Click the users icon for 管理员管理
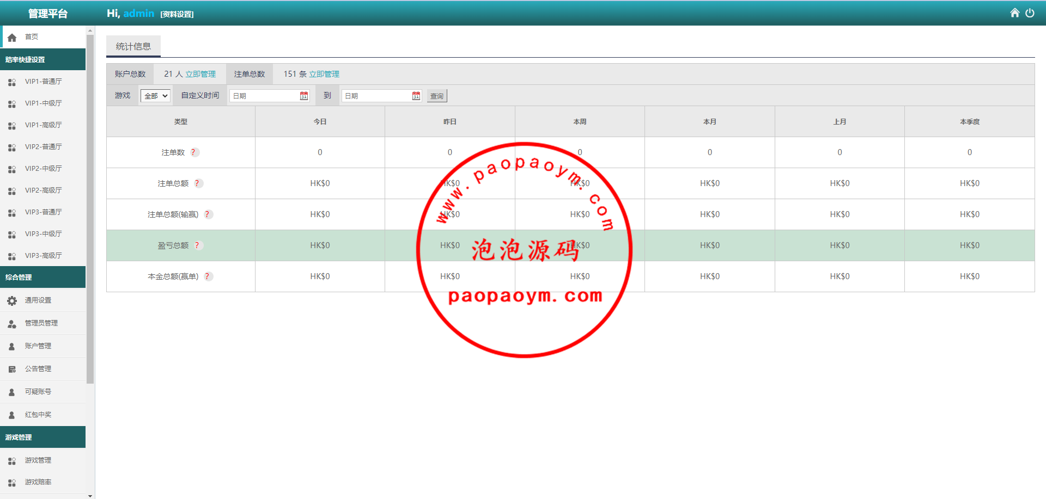This screenshot has width=1046, height=499. coord(12,324)
